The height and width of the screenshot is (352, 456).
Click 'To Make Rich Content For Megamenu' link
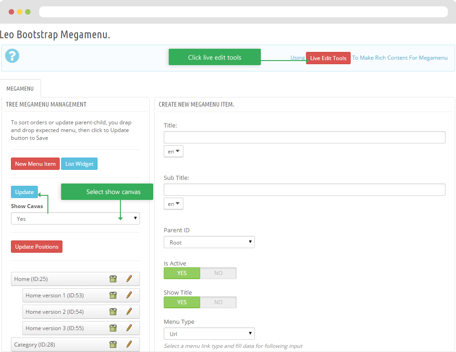(x=400, y=58)
